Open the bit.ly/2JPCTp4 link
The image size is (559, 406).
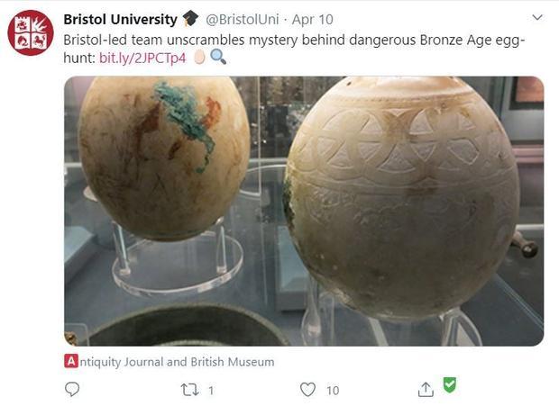click(x=142, y=58)
